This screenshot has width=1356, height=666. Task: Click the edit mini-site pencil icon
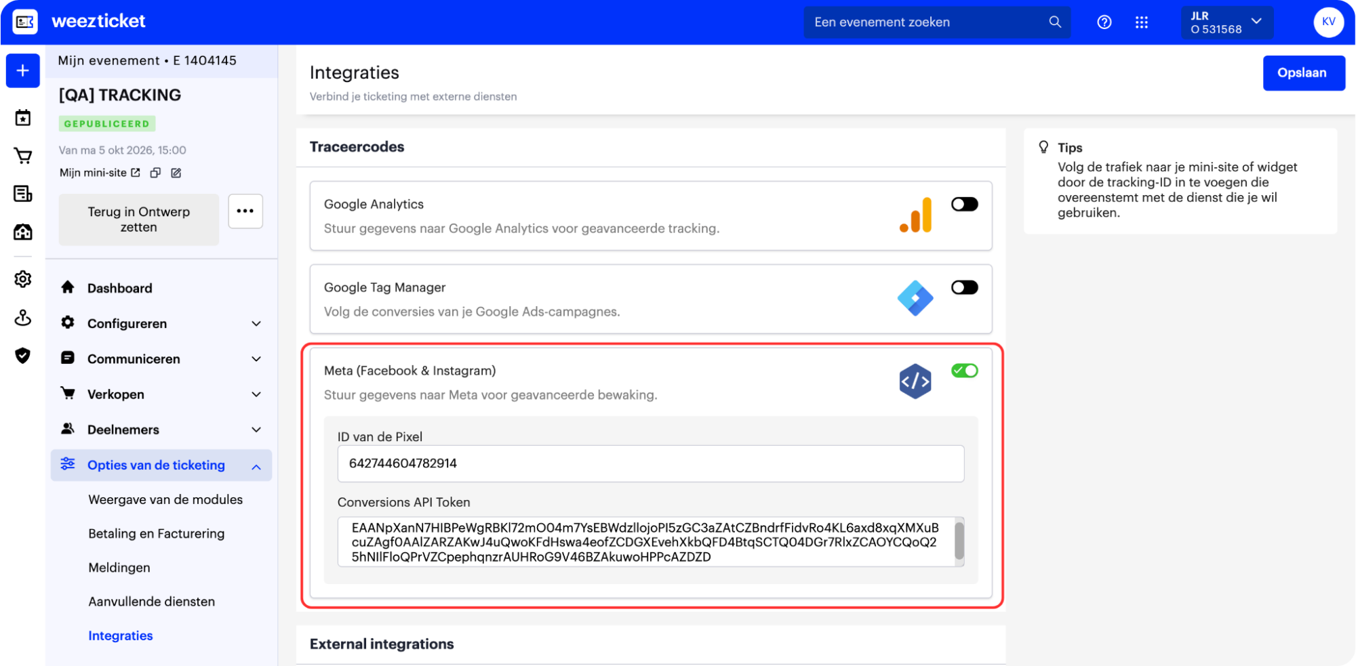point(176,173)
